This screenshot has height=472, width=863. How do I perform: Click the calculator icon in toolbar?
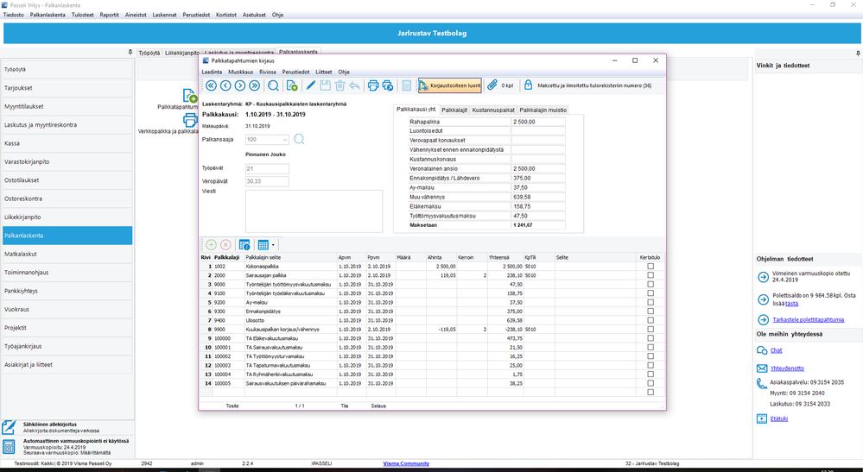coord(407,85)
